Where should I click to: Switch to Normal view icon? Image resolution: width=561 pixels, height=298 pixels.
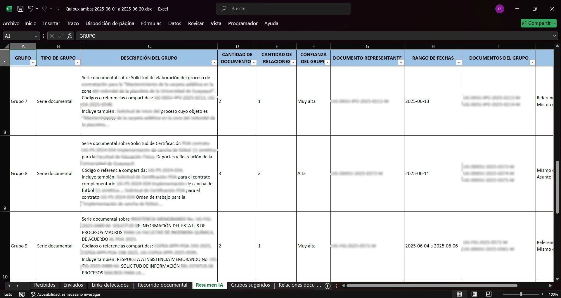(x=459, y=294)
